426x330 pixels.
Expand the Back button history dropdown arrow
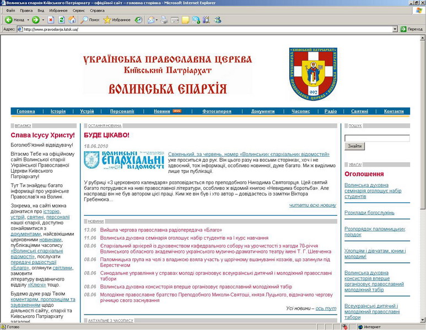(x=27, y=20)
